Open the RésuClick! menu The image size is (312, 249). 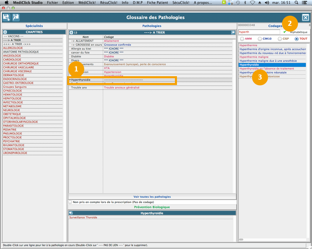108,2
